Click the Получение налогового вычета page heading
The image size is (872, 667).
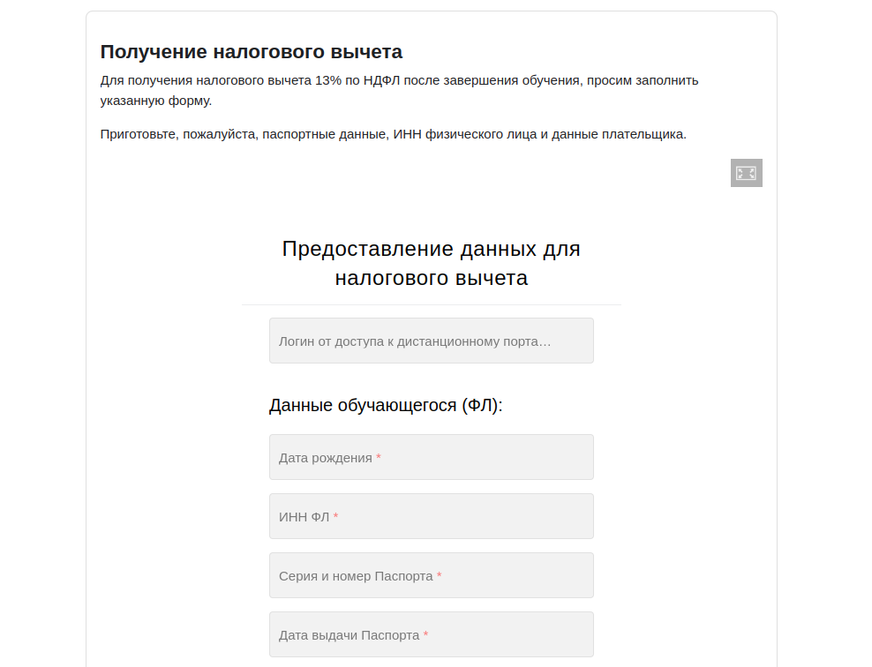[251, 51]
